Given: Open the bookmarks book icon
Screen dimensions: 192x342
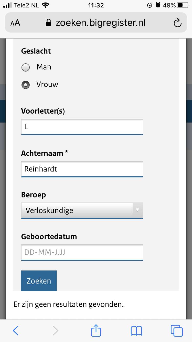Looking at the screenshot, I should [136, 330].
